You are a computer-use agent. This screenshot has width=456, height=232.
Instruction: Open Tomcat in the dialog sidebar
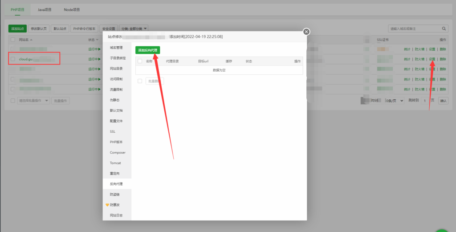click(117, 163)
